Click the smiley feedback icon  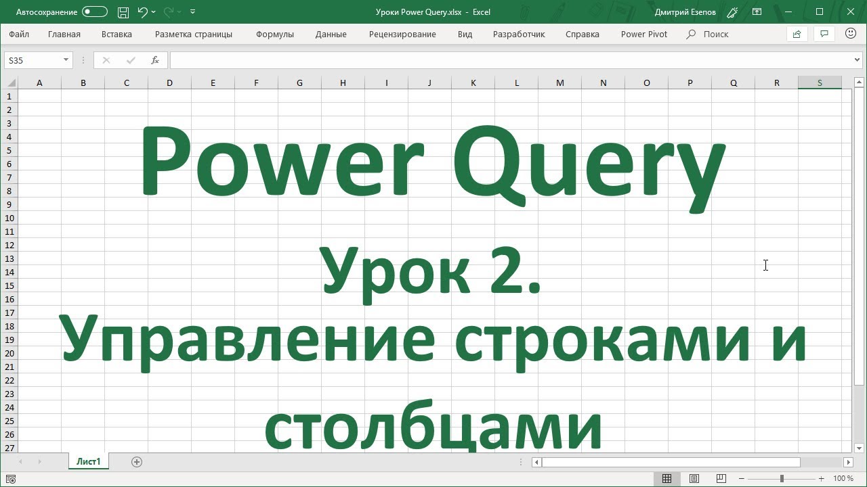(851, 34)
